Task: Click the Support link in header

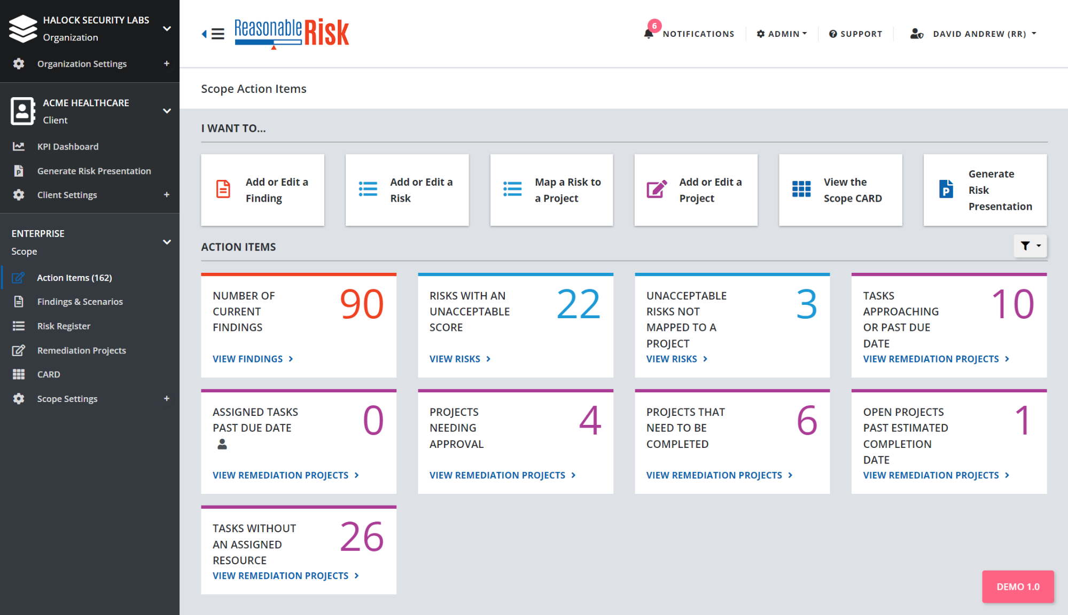Action: pos(855,34)
